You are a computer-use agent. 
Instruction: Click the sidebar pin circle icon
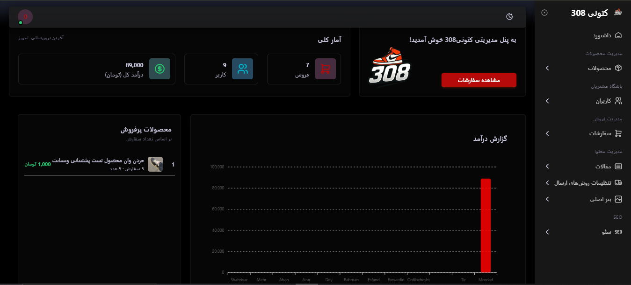[x=544, y=13]
